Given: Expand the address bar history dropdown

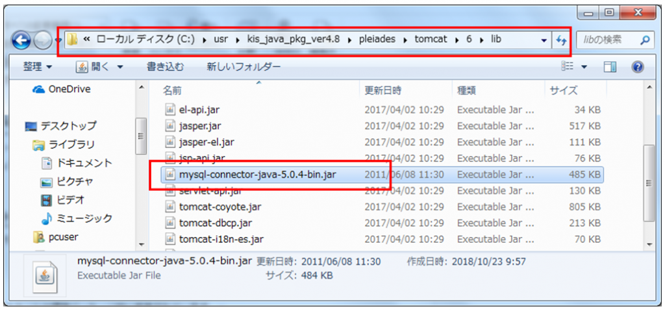Looking at the screenshot, I should [x=544, y=40].
